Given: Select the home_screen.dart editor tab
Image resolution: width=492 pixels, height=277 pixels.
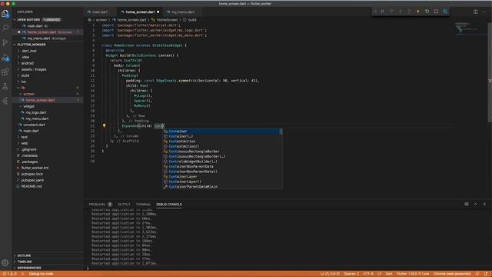Looking at the screenshot, I should pyautogui.click(x=140, y=12).
